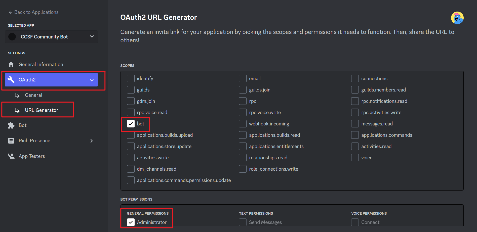
Task: Click the TEXT PERMISSIONS label
Action: point(256,213)
